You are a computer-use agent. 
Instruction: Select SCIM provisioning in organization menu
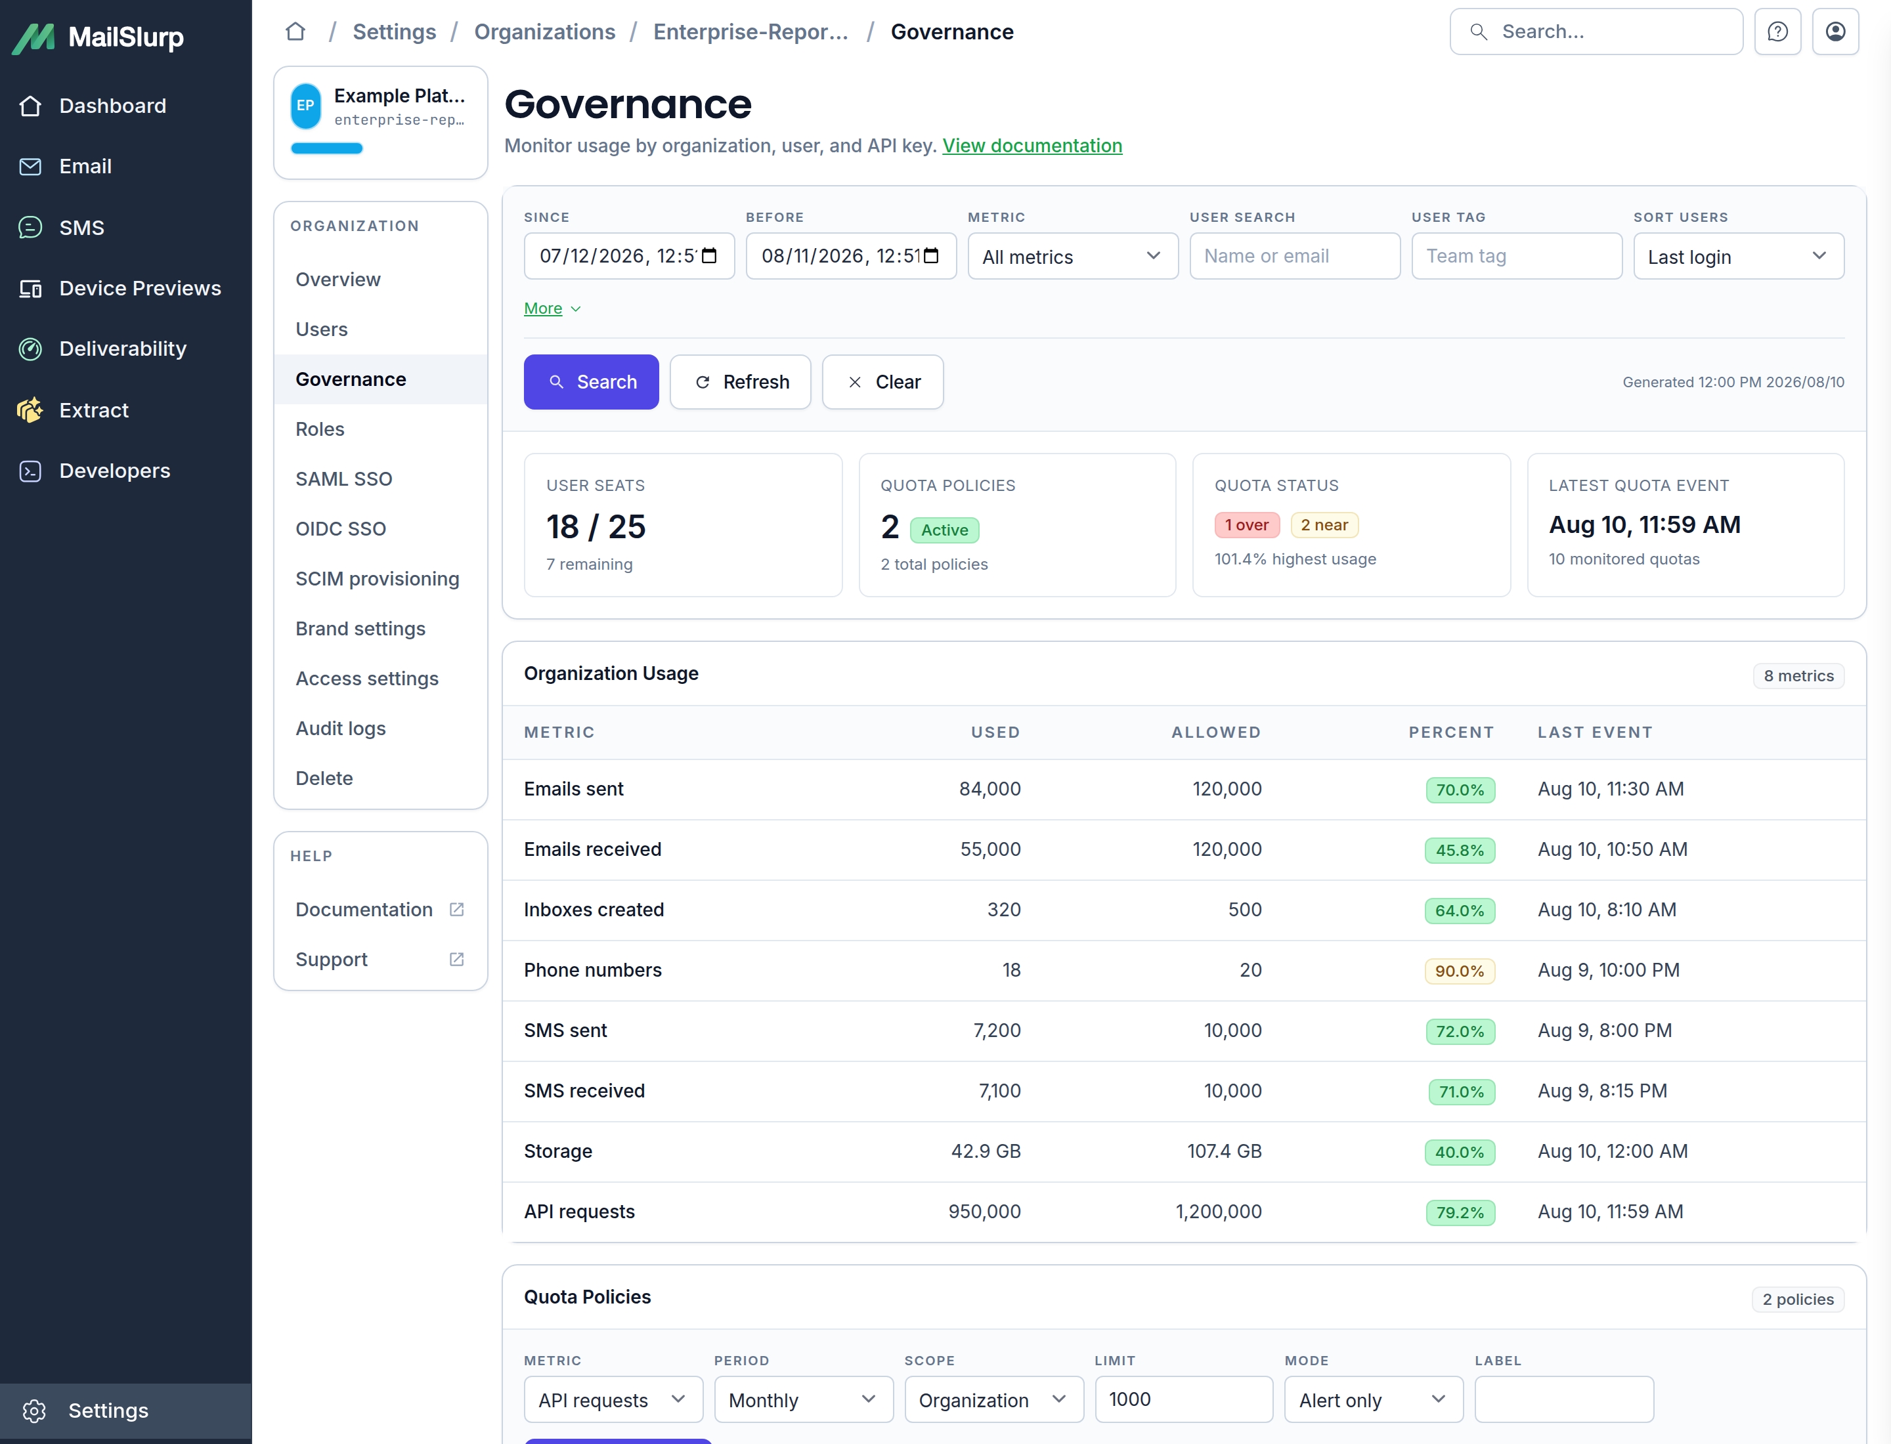click(x=380, y=578)
